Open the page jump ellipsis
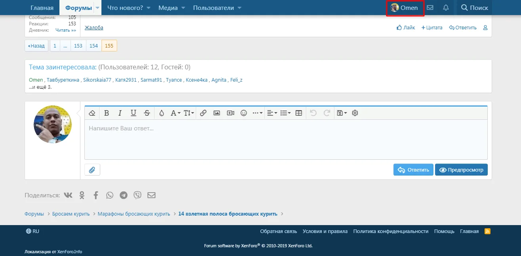The width and height of the screenshot is (521, 256). click(65, 46)
